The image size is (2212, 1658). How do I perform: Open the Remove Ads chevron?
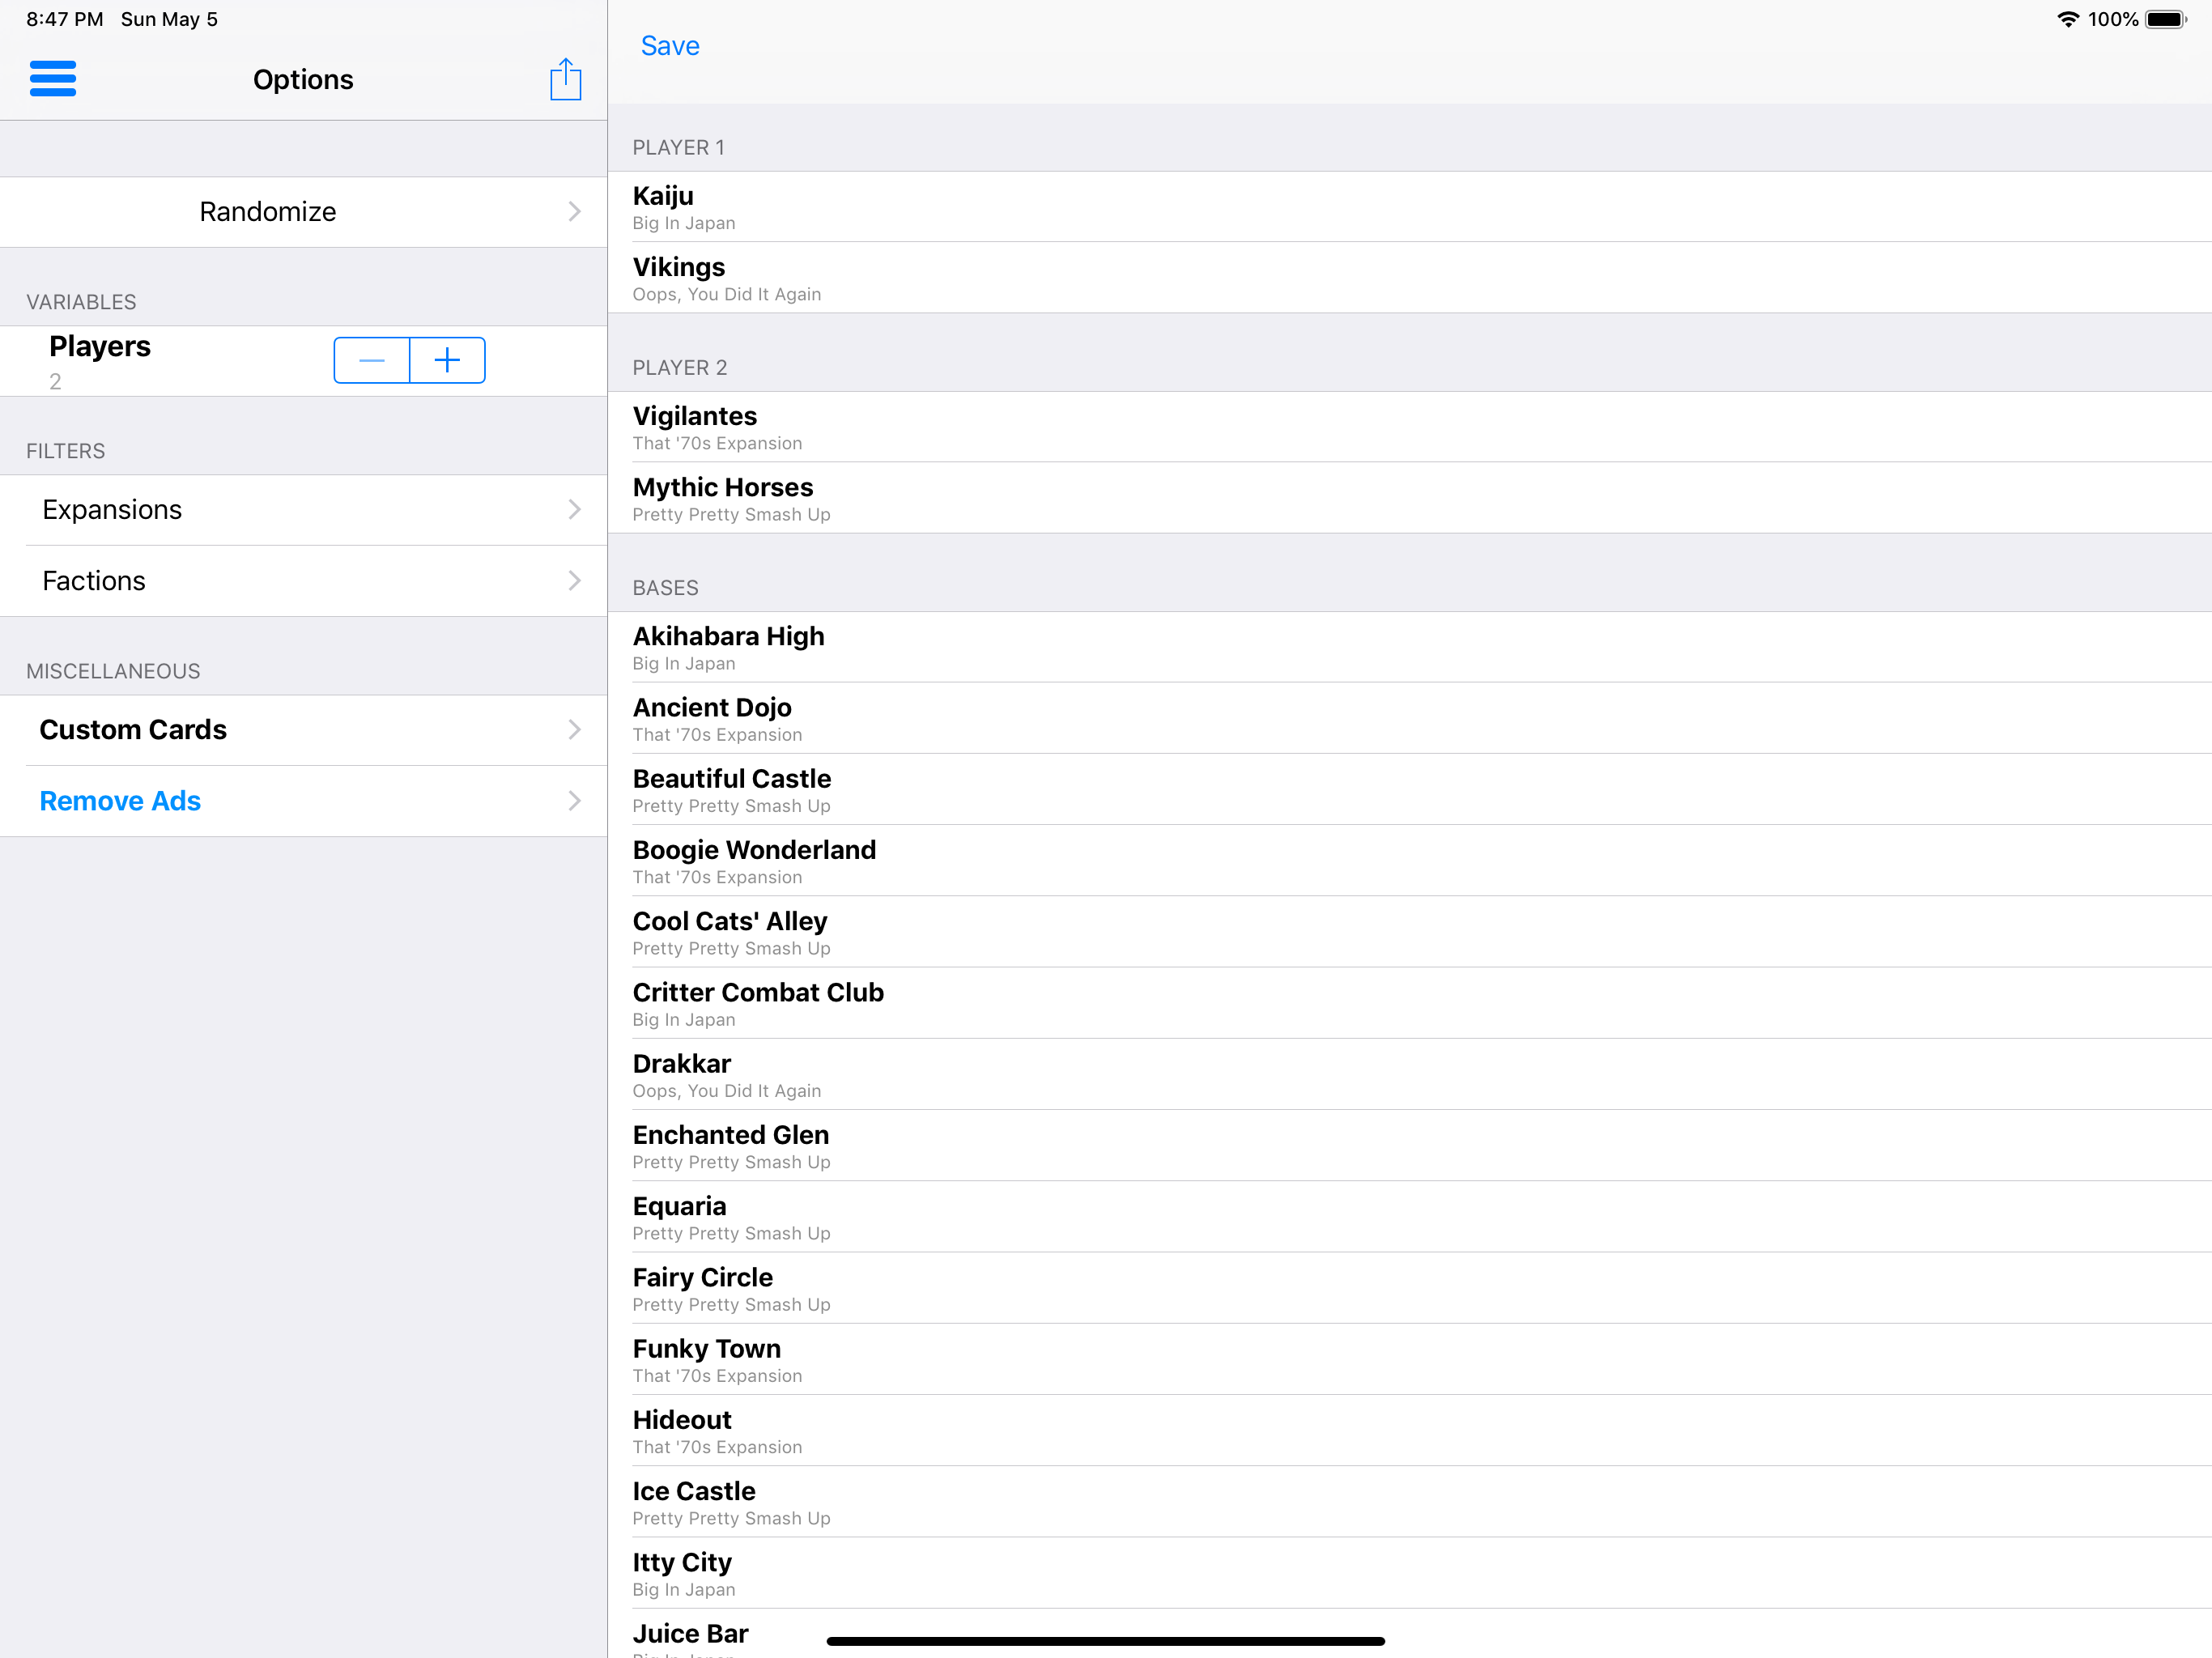[x=574, y=801]
